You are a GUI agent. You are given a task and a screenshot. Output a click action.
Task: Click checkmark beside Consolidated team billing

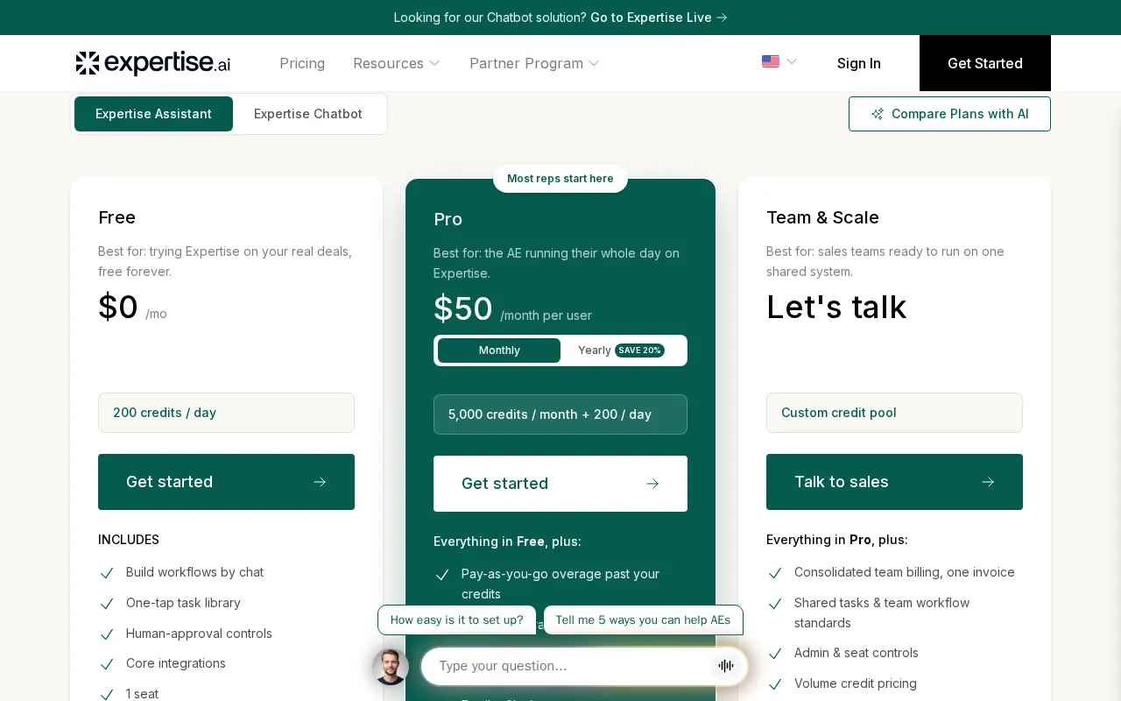click(x=775, y=573)
